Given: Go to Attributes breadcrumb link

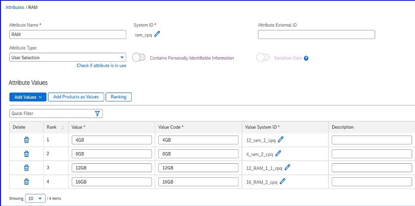Looking at the screenshot, I should pos(15,8).
